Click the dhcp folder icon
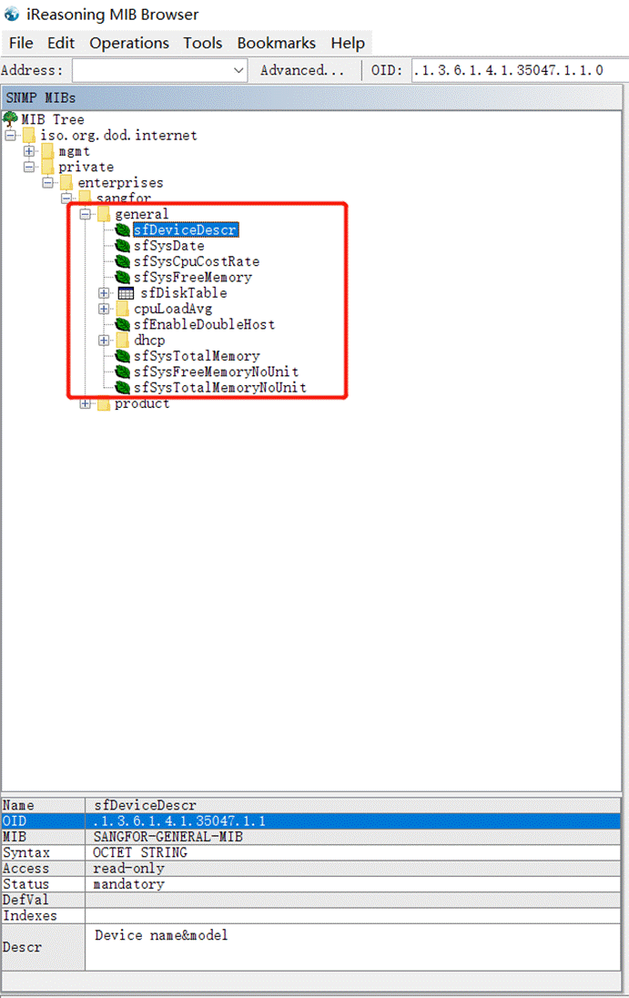Screen dimensions: 629x998 [123, 340]
